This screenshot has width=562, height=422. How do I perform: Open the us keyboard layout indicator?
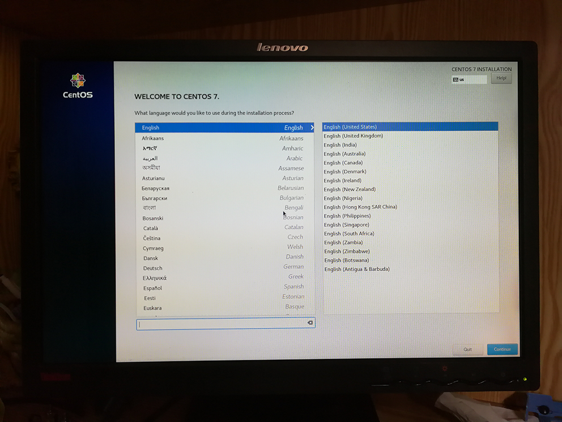coord(469,79)
